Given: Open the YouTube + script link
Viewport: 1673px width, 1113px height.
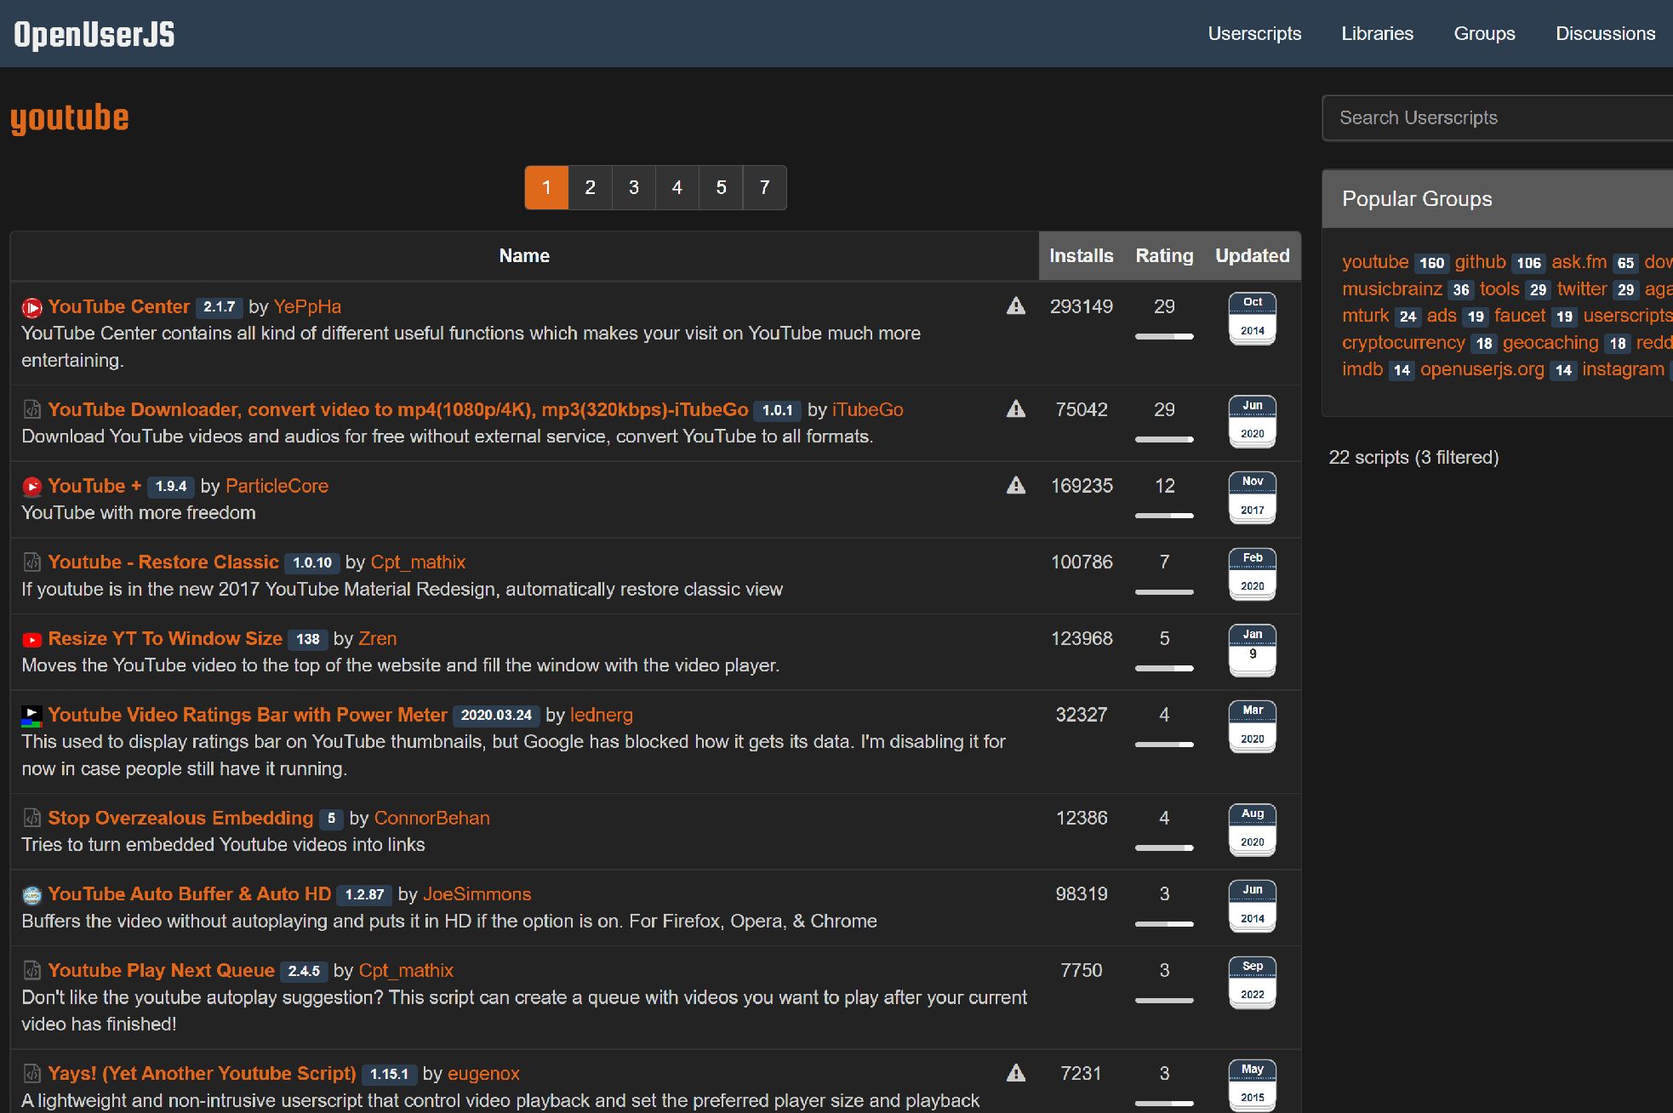Looking at the screenshot, I should pyautogui.click(x=94, y=486).
